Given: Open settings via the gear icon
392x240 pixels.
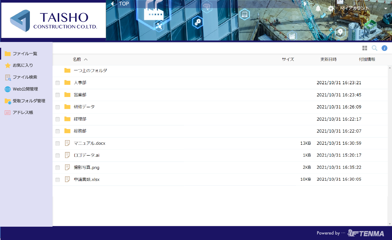Looking at the screenshot, I should click(x=330, y=8).
